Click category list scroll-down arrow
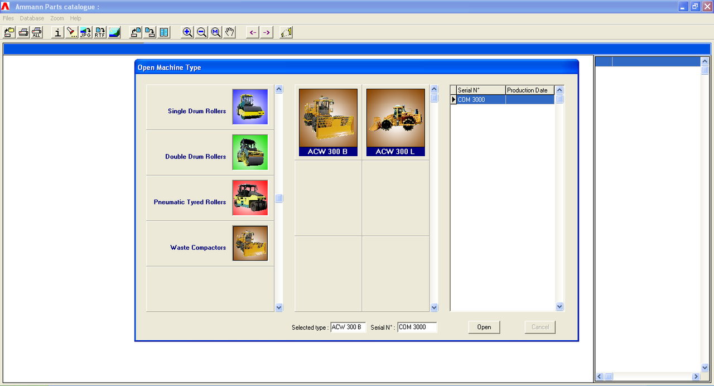This screenshot has height=386, width=714. [x=279, y=307]
